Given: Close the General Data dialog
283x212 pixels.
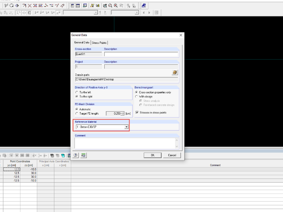Looking at the screenshot, I should coord(181,35).
